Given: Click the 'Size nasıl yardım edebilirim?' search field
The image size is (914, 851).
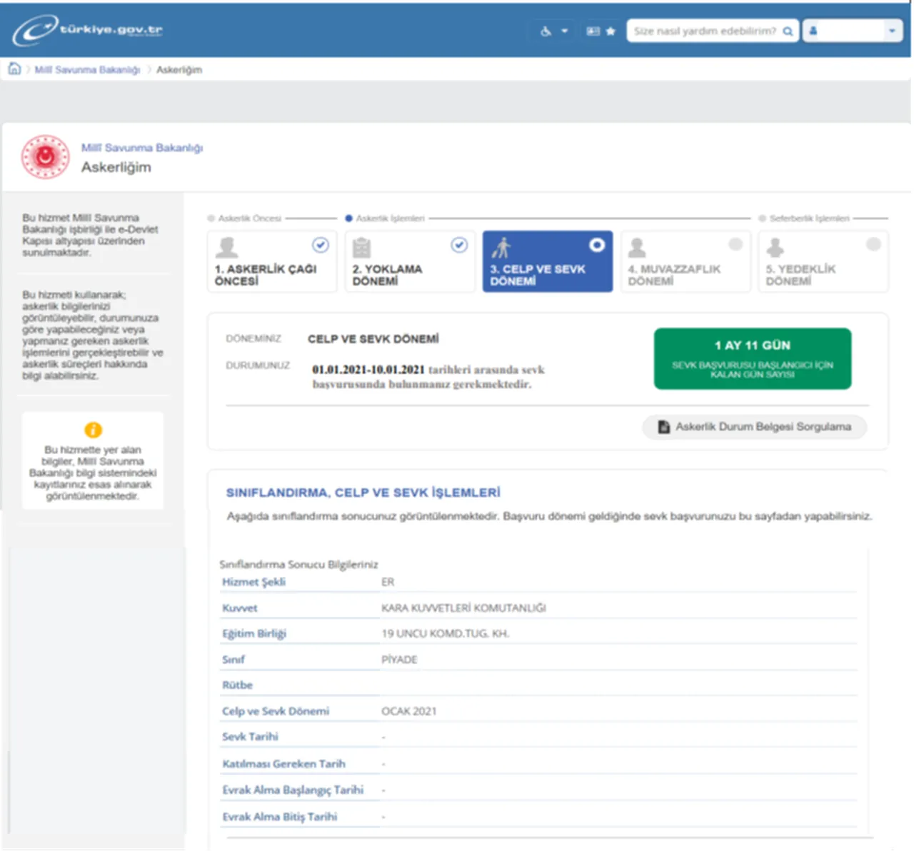Looking at the screenshot, I should [x=704, y=31].
